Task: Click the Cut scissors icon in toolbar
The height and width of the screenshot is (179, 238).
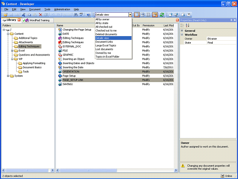Action: 23,15
